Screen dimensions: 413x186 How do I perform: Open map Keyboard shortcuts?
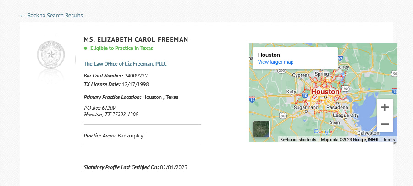click(298, 140)
